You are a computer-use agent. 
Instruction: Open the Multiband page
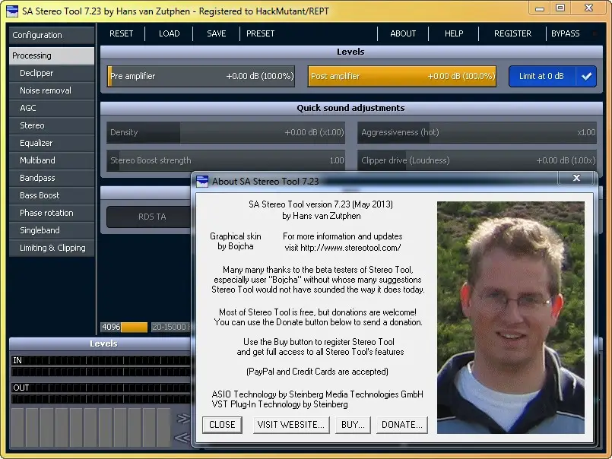point(52,160)
